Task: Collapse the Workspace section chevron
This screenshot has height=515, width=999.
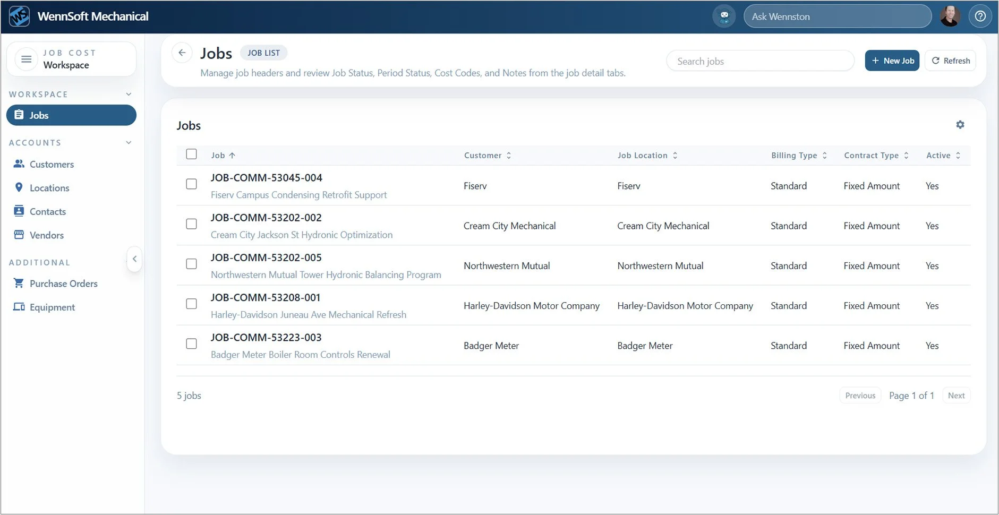Action: [129, 94]
